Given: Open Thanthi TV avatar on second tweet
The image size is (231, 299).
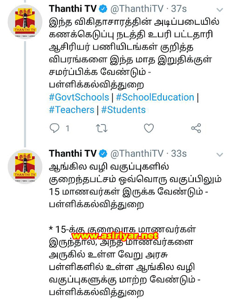Looking at the screenshot, I should point(25,166).
